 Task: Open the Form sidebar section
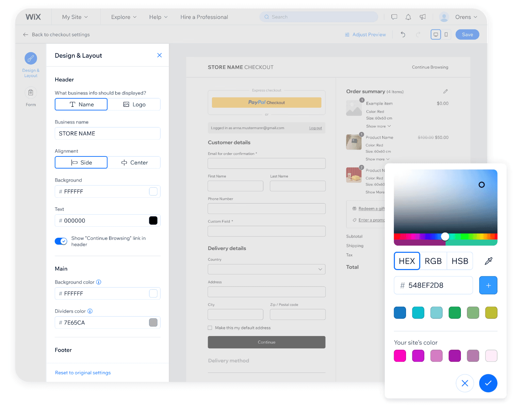tap(31, 97)
